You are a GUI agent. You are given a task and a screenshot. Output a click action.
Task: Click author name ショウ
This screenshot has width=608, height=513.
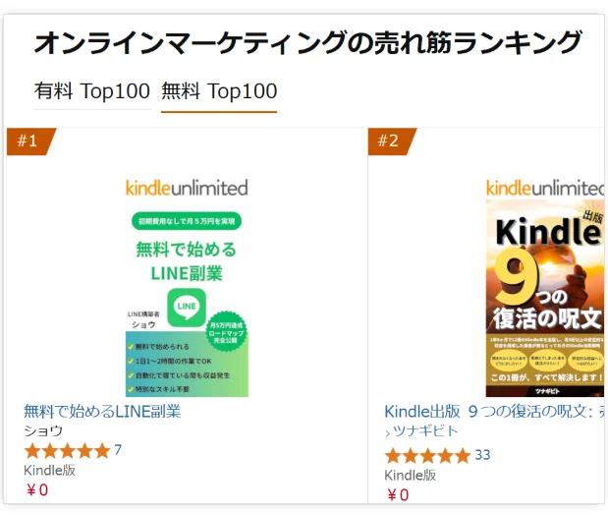point(43,430)
